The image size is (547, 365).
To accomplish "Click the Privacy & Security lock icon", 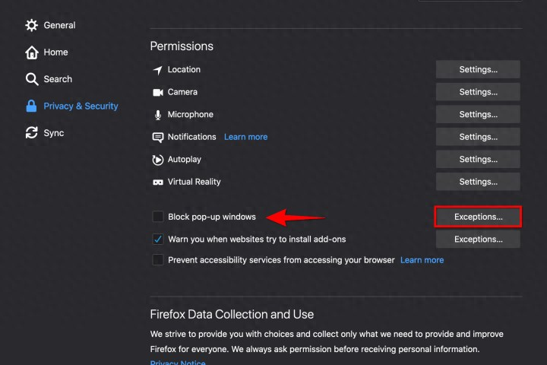I will 31,106.
